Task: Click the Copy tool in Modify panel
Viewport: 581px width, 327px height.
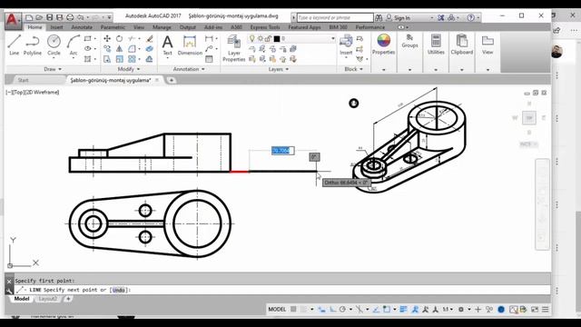Action: (x=107, y=48)
